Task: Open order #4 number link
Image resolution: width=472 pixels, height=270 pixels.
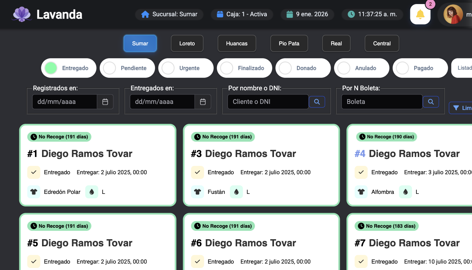Action: coord(360,154)
